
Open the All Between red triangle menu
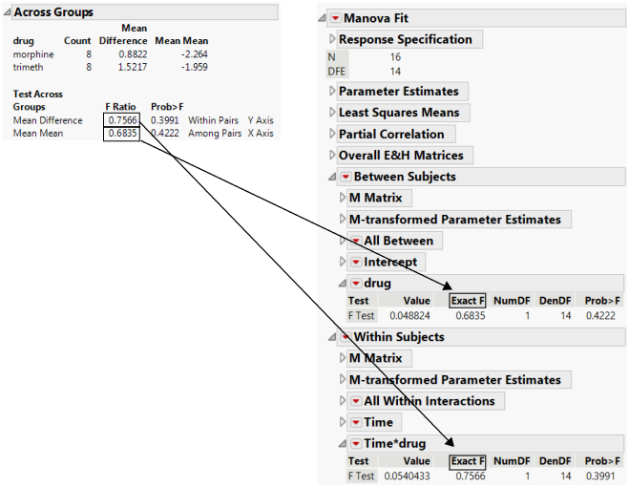pos(356,241)
